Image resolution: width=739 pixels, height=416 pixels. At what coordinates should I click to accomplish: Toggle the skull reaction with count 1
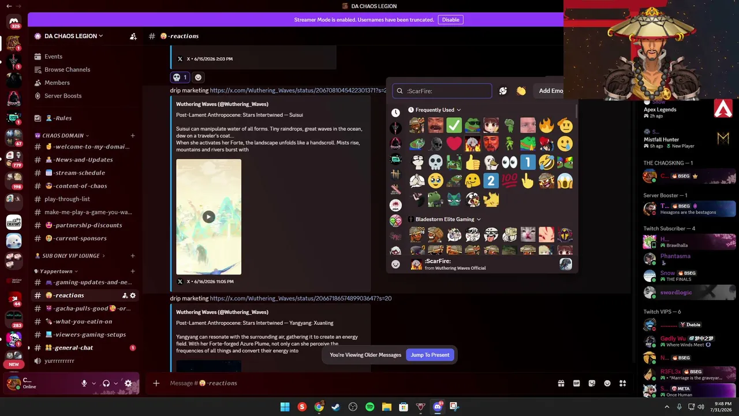click(x=180, y=77)
